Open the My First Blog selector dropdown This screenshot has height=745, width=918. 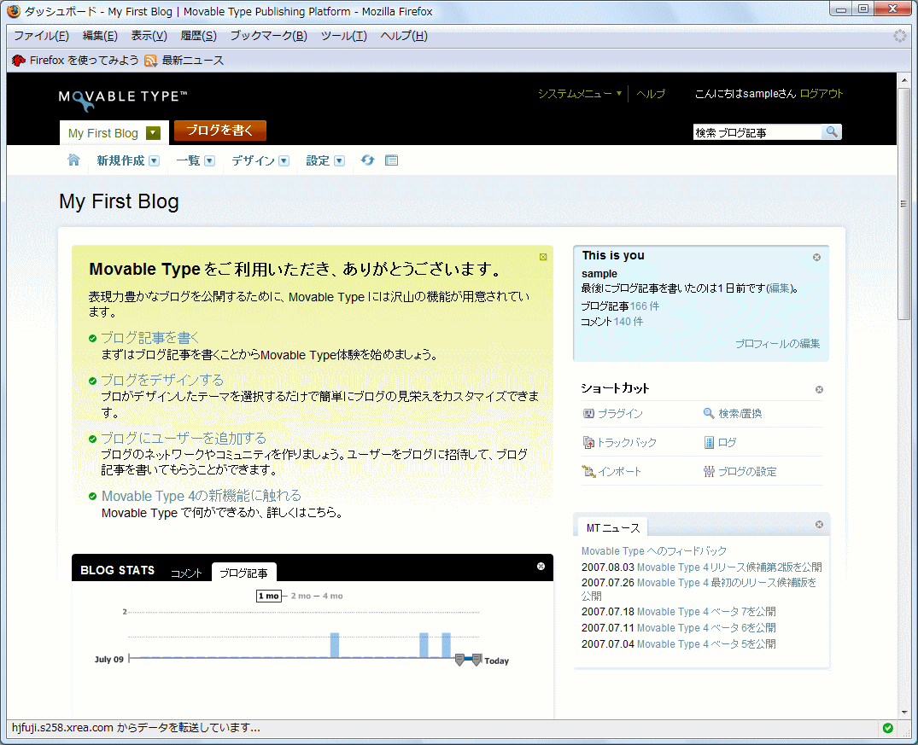[x=153, y=133]
